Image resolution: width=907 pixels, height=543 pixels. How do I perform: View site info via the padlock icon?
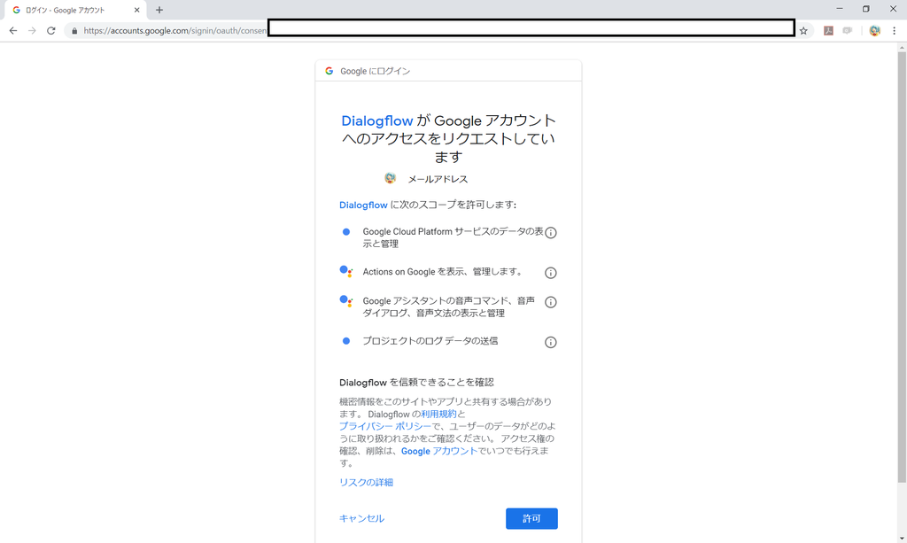click(x=74, y=31)
